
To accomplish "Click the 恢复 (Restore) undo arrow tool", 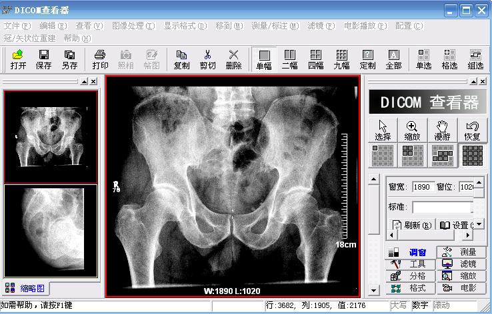I will click(x=472, y=130).
